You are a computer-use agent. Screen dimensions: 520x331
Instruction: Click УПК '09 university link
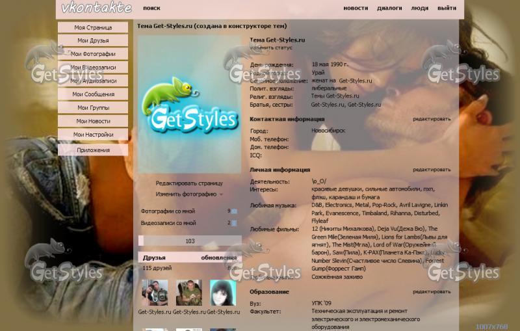click(321, 303)
